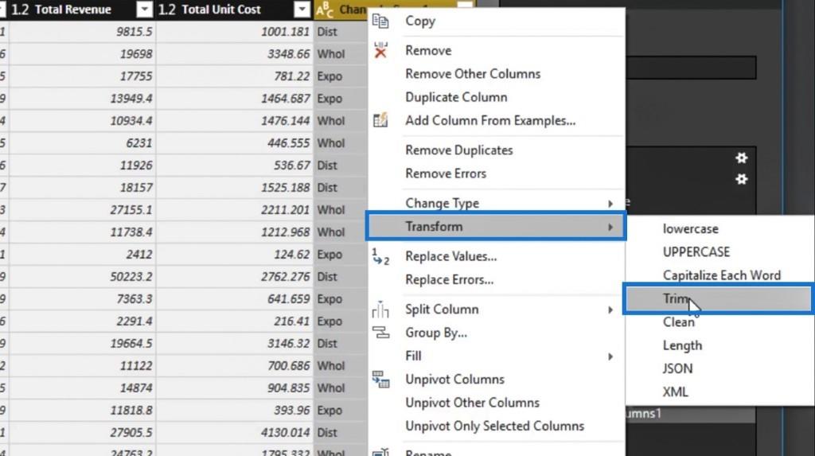Click the Split Column icon
815x456 pixels.
point(380,310)
